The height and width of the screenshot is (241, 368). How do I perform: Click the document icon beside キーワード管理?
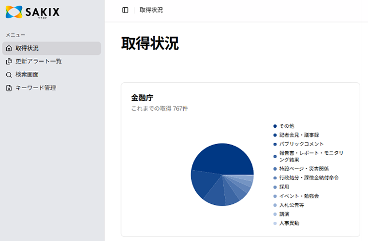click(9, 88)
